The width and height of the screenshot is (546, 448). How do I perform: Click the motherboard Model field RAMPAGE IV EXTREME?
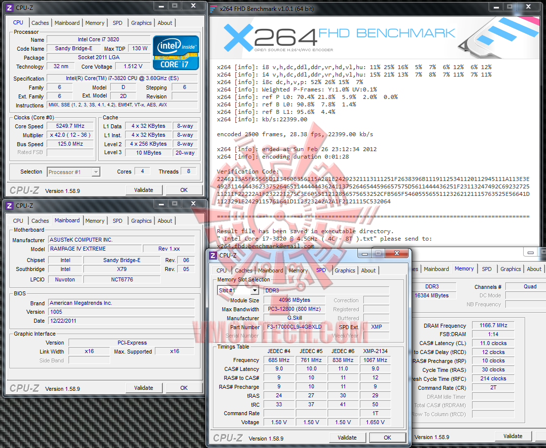[x=95, y=249]
